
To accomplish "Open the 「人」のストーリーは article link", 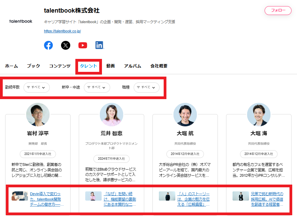I will coord(193,199).
